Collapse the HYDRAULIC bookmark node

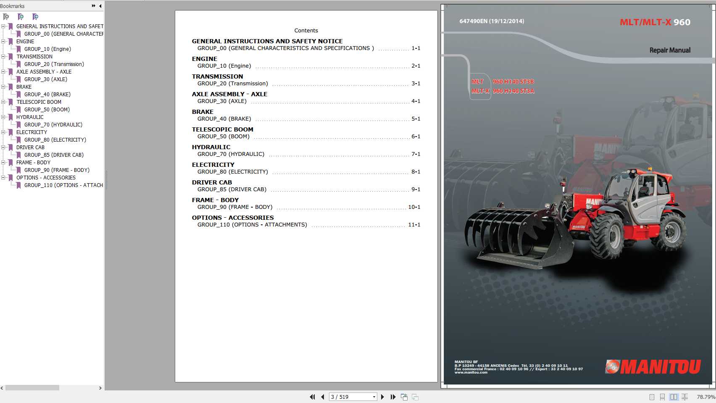(3, 117)
